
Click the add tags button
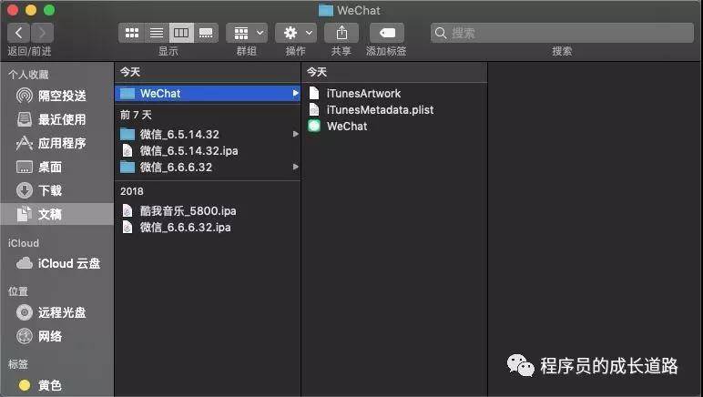point(387,33)
